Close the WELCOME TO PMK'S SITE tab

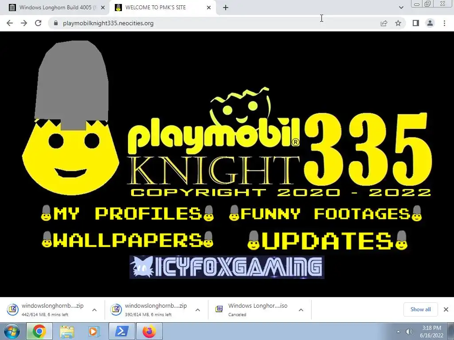(x=209, y=8)
